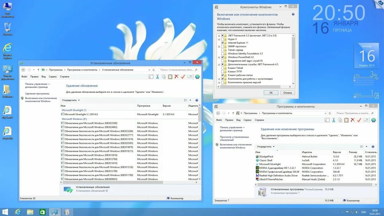Expand the SNMP-протокол tree node
This screenshot has height=216, width=384.
(219, 46)
